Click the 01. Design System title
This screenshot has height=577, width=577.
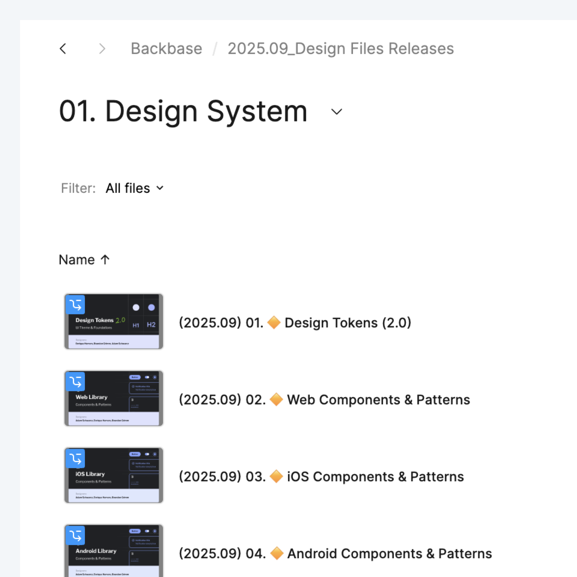pyautogui.click(x=183, y=111)
